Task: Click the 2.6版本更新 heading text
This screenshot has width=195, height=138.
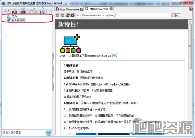Action: 71,103
